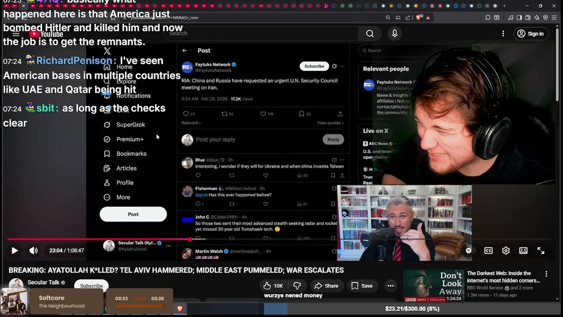Click the grey Reply button
Screen dimensions: 563x317
coord(333,140)
